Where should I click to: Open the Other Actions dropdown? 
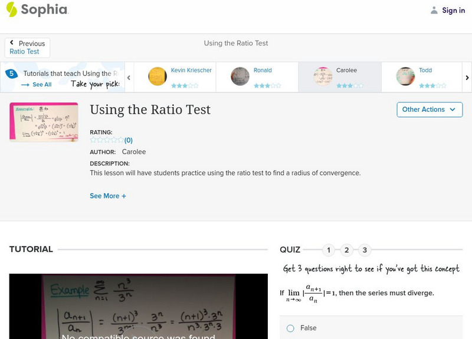(x=429, y=109)
